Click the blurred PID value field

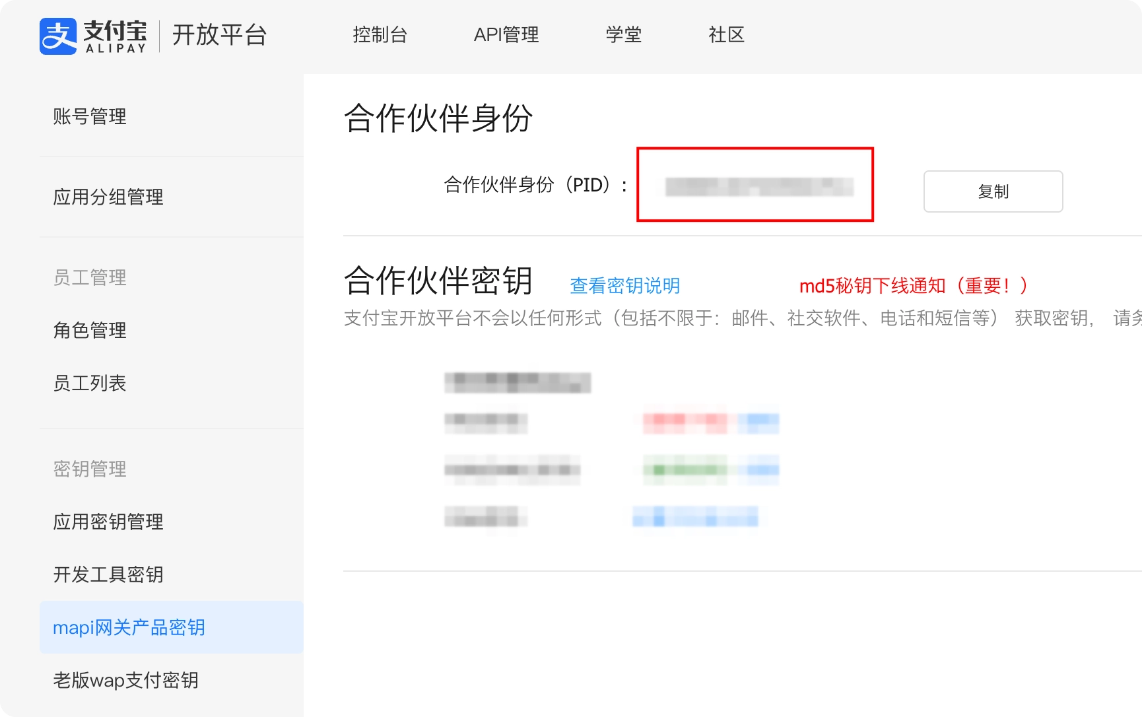tap(759, 187)
